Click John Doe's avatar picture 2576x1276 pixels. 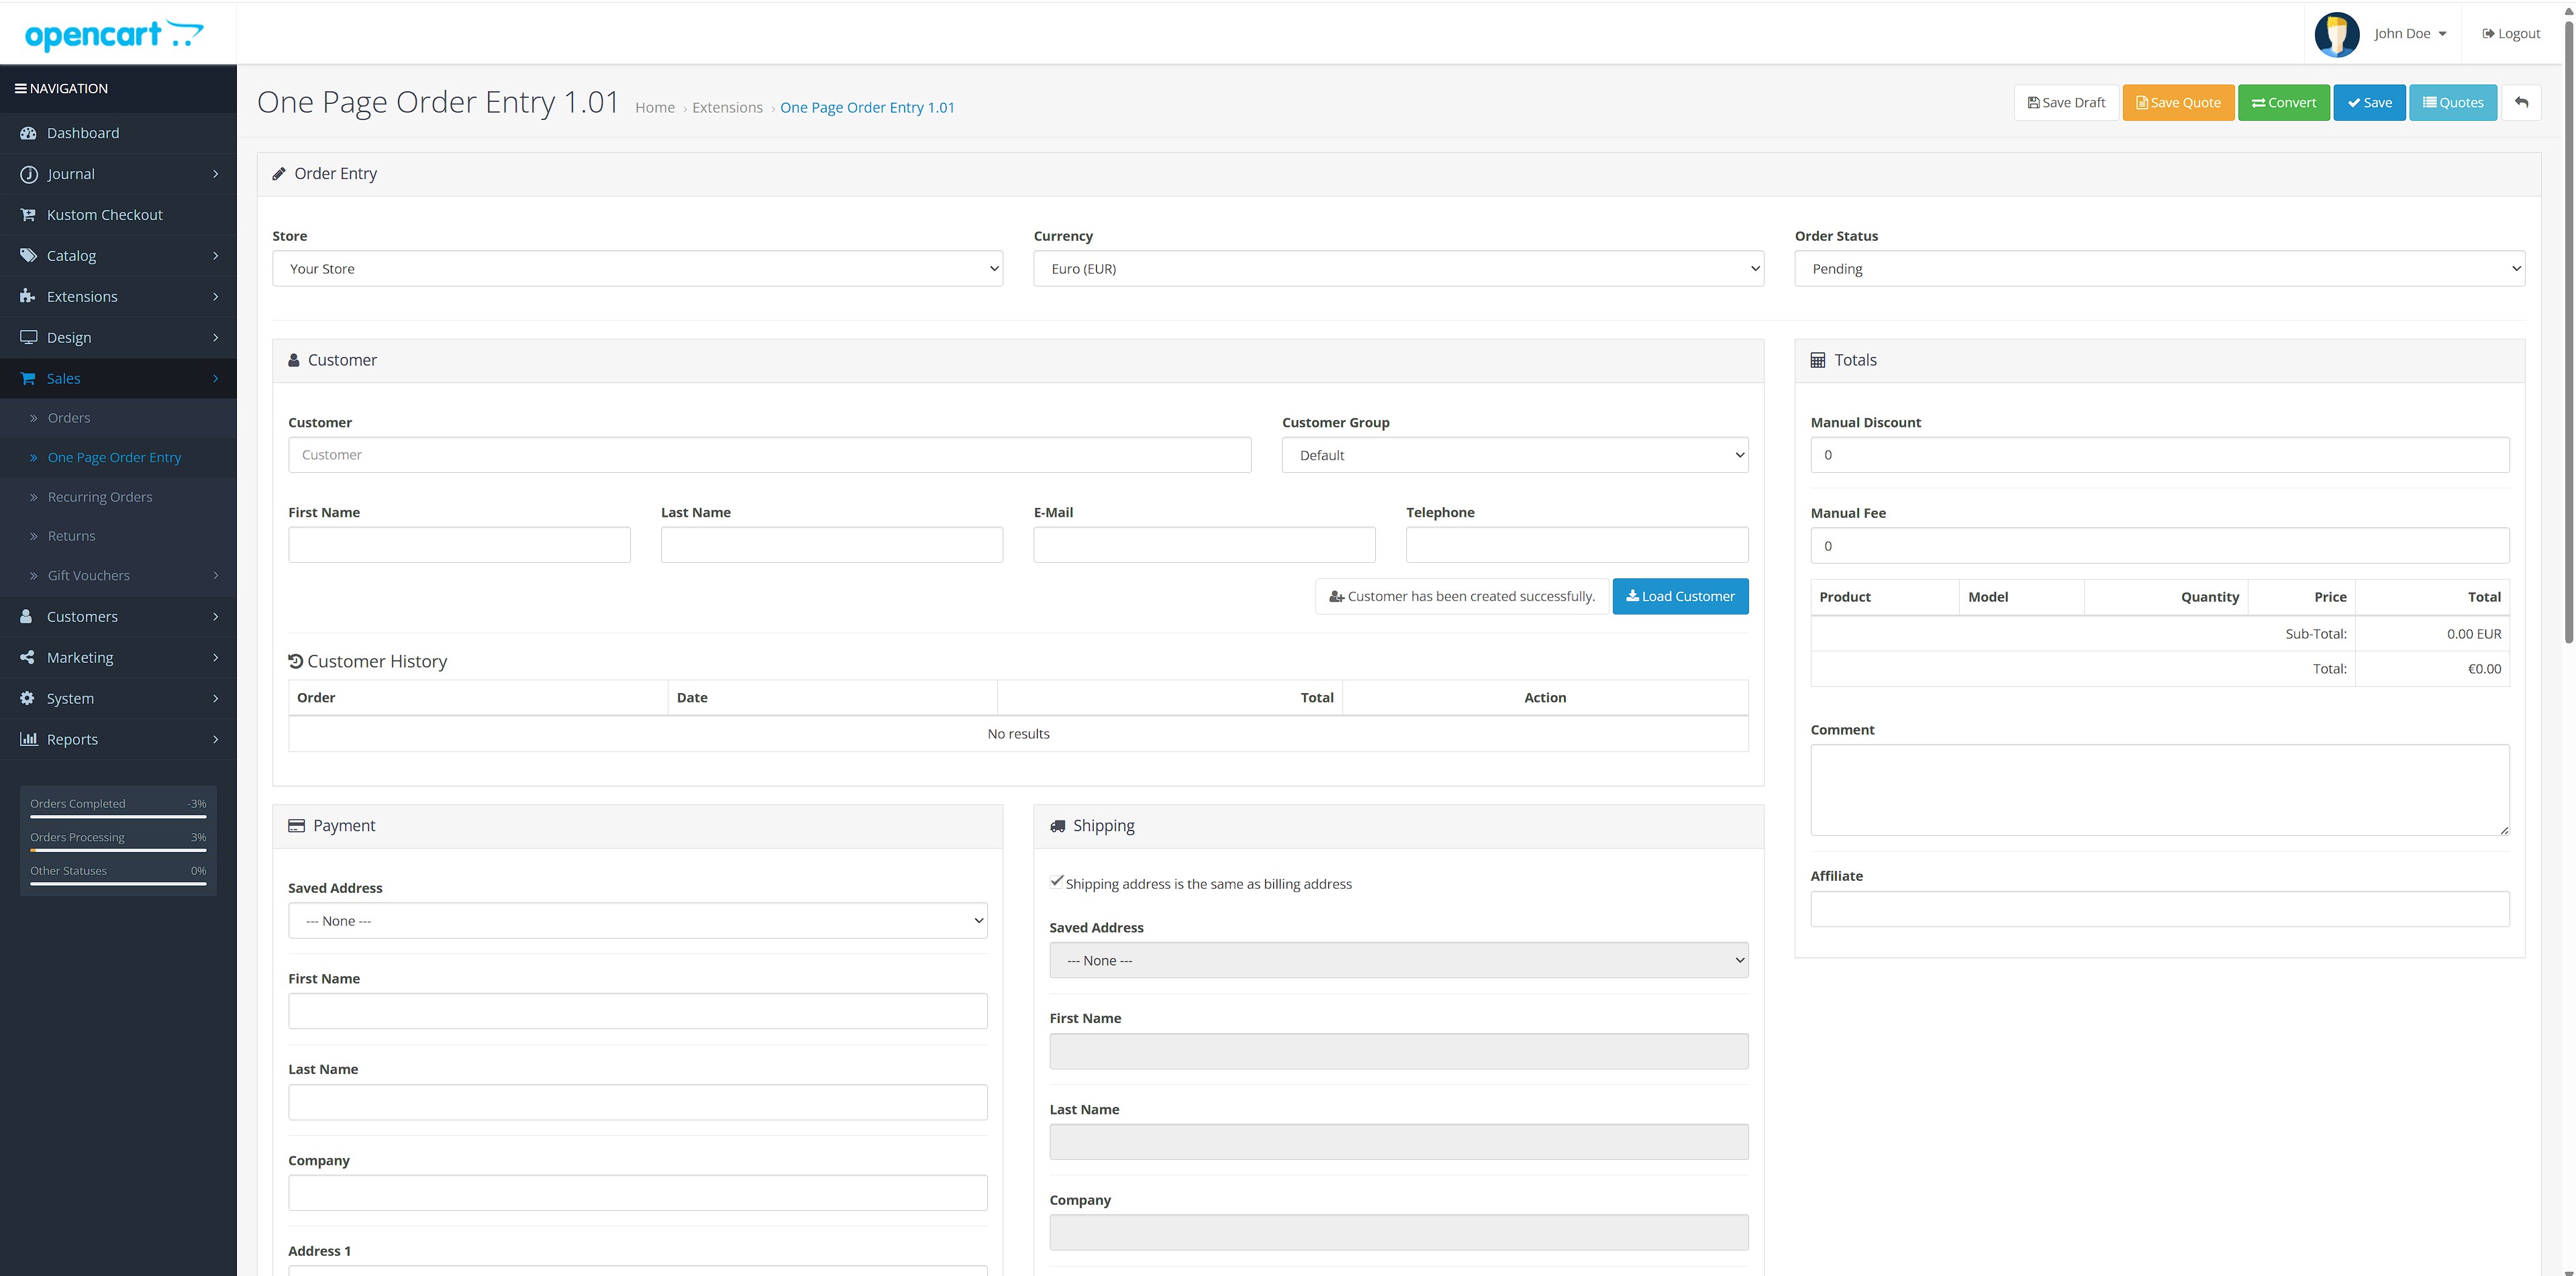(2337, 33)
